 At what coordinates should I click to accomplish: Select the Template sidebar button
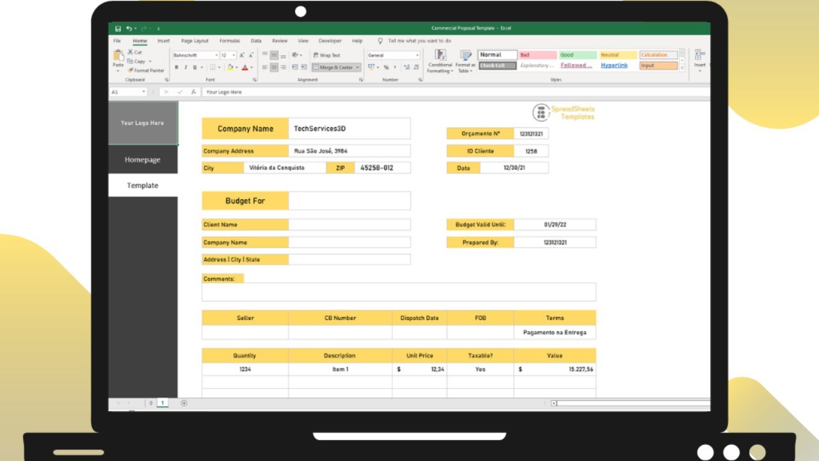143,186
